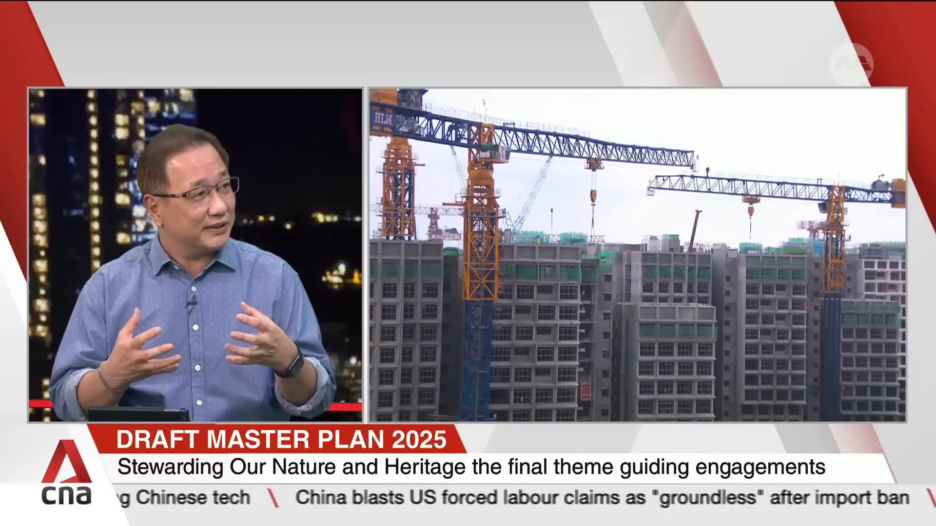Click the green safety netting on the low-rise block
This screenshot has width=936, height=526.
(677, 331)
